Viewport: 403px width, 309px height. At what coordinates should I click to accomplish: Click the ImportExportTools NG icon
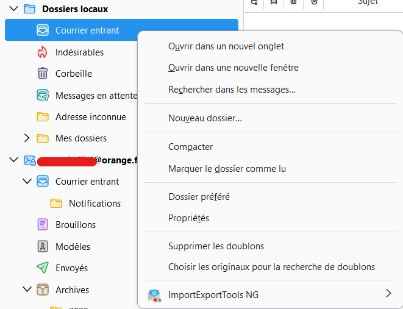(x=154, y=296)
